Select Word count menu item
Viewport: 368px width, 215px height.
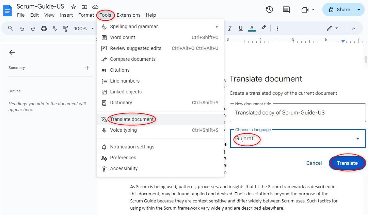(x=160, y=37)
